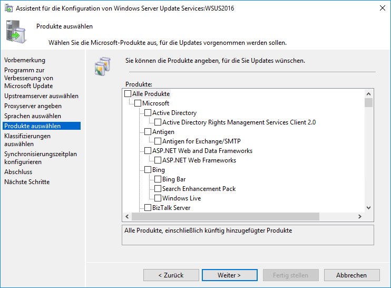The width and height of the screenshot is (391, 288).
Task: Click the products package icon in the content pane
Action: (102, 66)
